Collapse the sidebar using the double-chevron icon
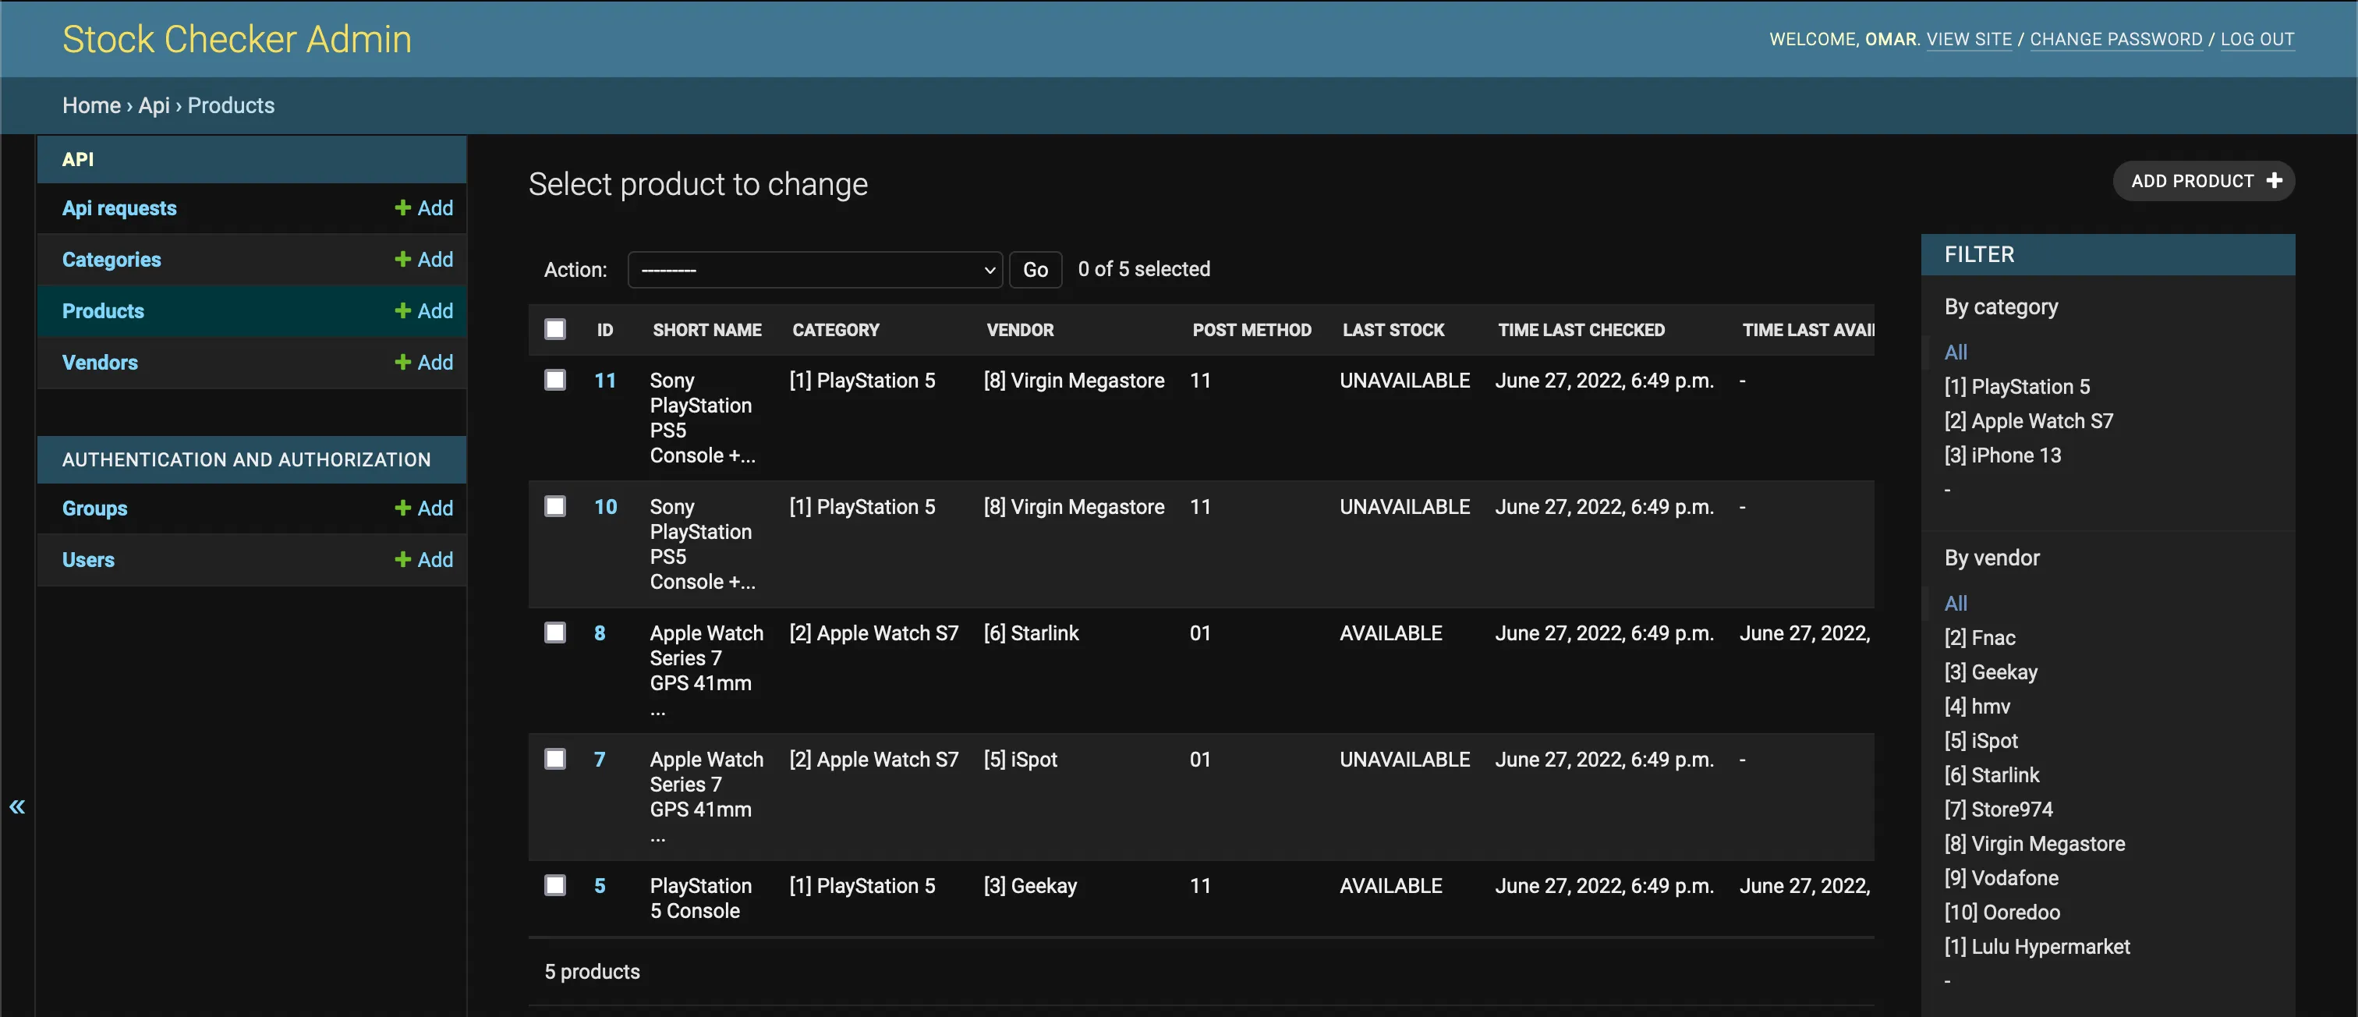Screen dimensions: 2358x1017 17,806
